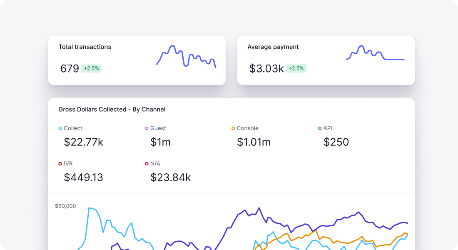This screenshot has width=458, height=250.
Task: Click the N/A channel label
Action: (x=155, y=164)
